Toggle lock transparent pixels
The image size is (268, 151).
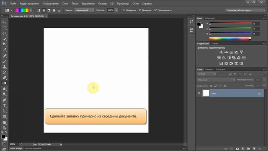point(211,86)
